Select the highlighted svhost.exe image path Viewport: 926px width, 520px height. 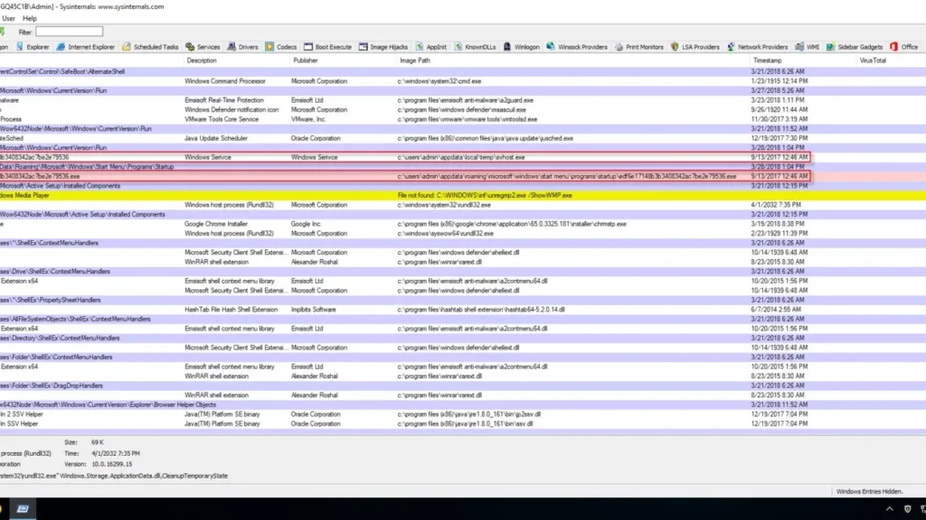point(460,157)
